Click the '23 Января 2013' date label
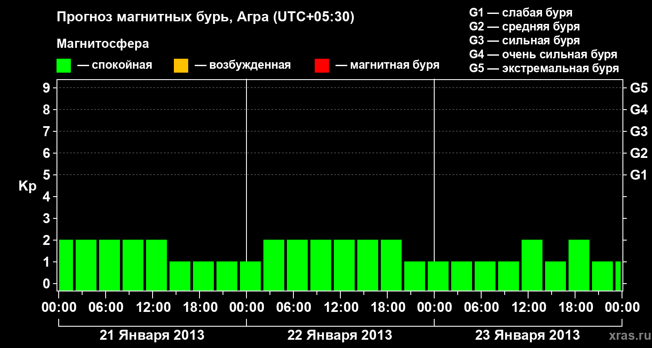The image size is (652, 348). point(527,335)
